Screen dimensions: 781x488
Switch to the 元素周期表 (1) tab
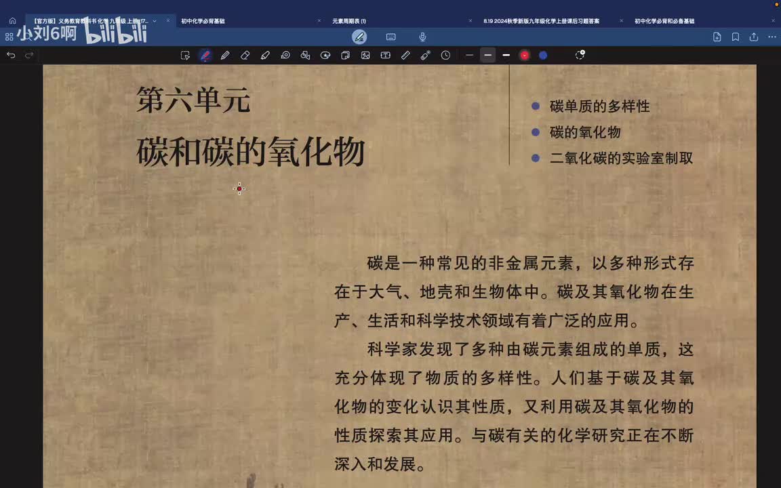(349, 21)
